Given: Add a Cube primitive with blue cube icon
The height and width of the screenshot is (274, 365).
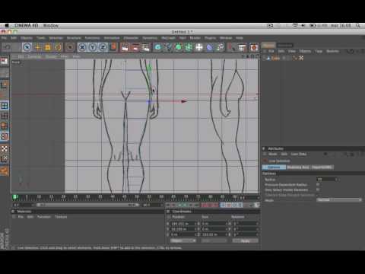Looking at the screenshot, I should (157, 47).
